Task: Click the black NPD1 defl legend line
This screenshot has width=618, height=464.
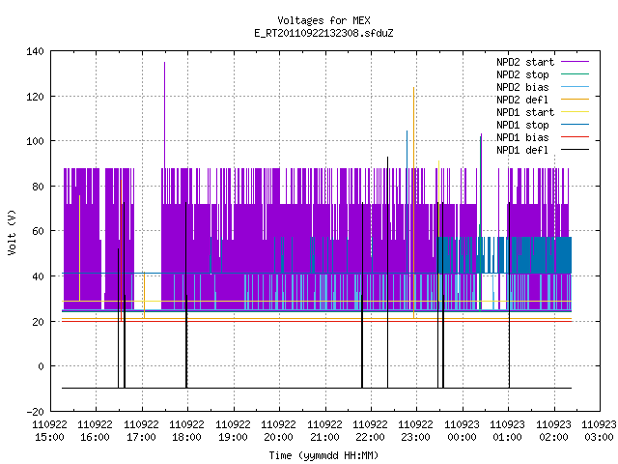Action: coord(575,150)
